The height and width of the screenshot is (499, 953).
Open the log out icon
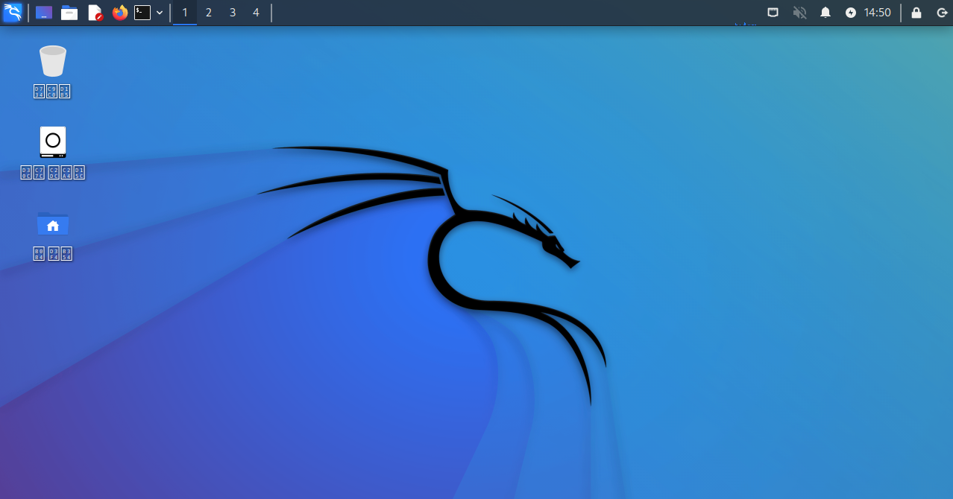tap(941, 13)
